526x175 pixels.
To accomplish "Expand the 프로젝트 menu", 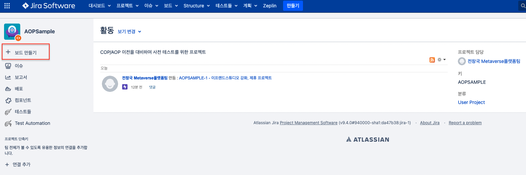I will point(127,6).
